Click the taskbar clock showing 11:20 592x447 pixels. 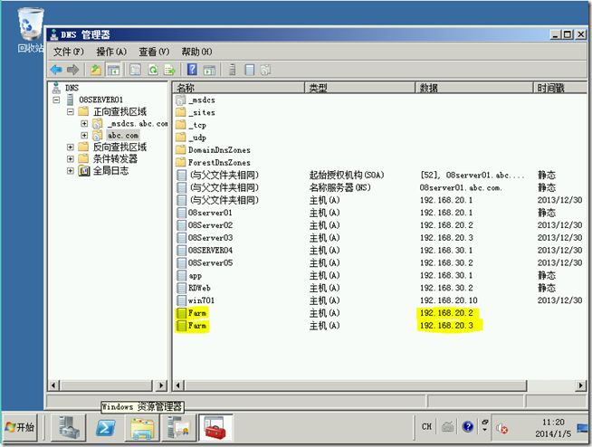[x=553, y=428]
